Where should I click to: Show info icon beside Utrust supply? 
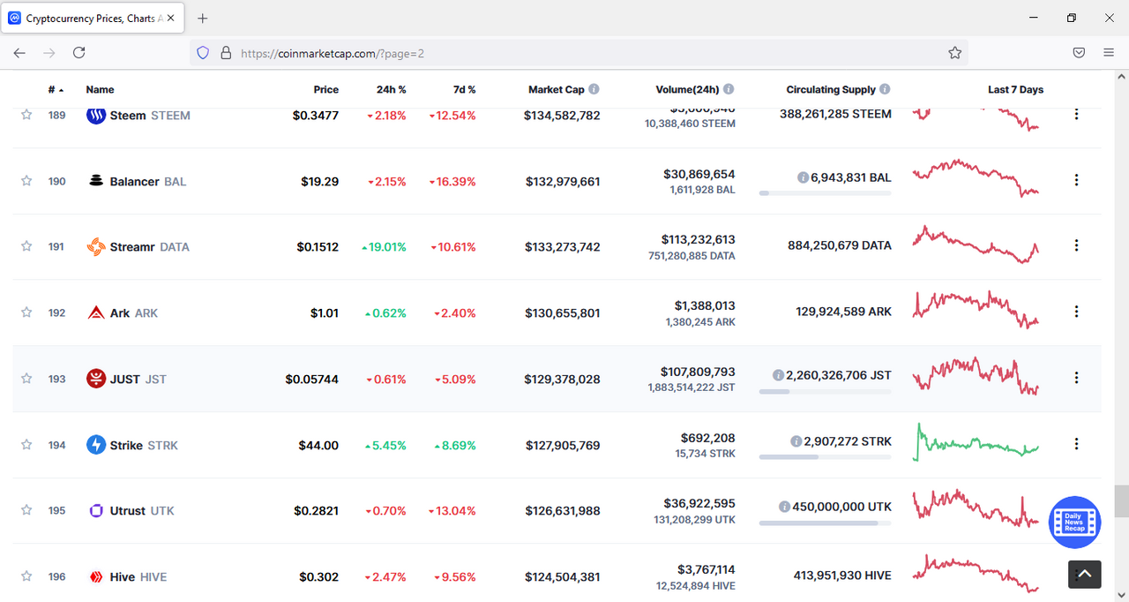coord(784,507)
